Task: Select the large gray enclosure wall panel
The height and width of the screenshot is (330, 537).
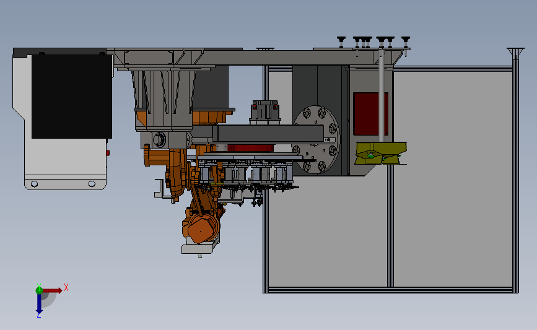Action: pos(452,178)
